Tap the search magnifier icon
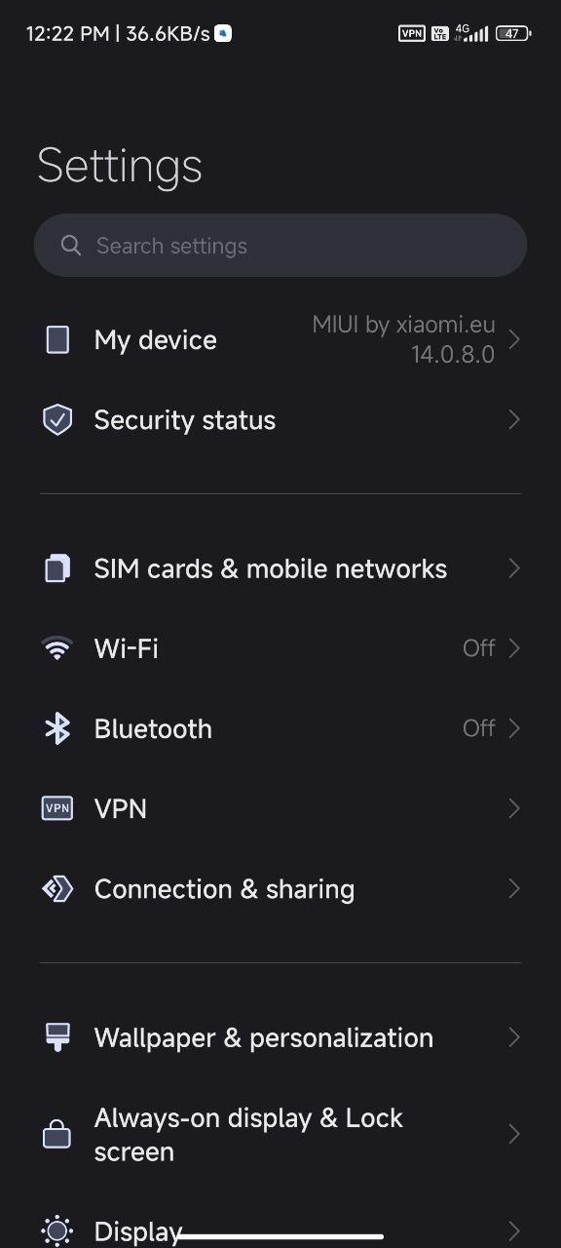The width and height of the screenshot is (561, 1248). (x=71, y=246)
